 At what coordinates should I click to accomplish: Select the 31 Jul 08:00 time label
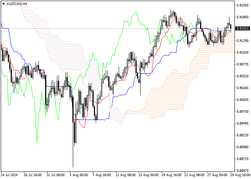(x=56, y=175)
